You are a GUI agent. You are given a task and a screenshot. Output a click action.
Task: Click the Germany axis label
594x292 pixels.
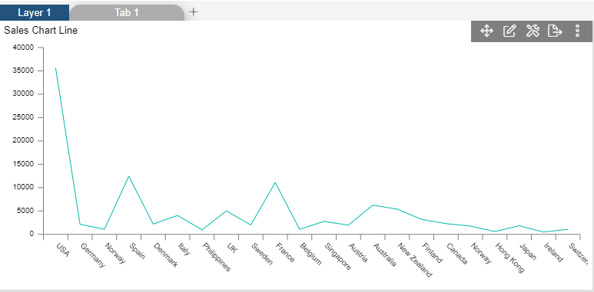tap(93, 255)
